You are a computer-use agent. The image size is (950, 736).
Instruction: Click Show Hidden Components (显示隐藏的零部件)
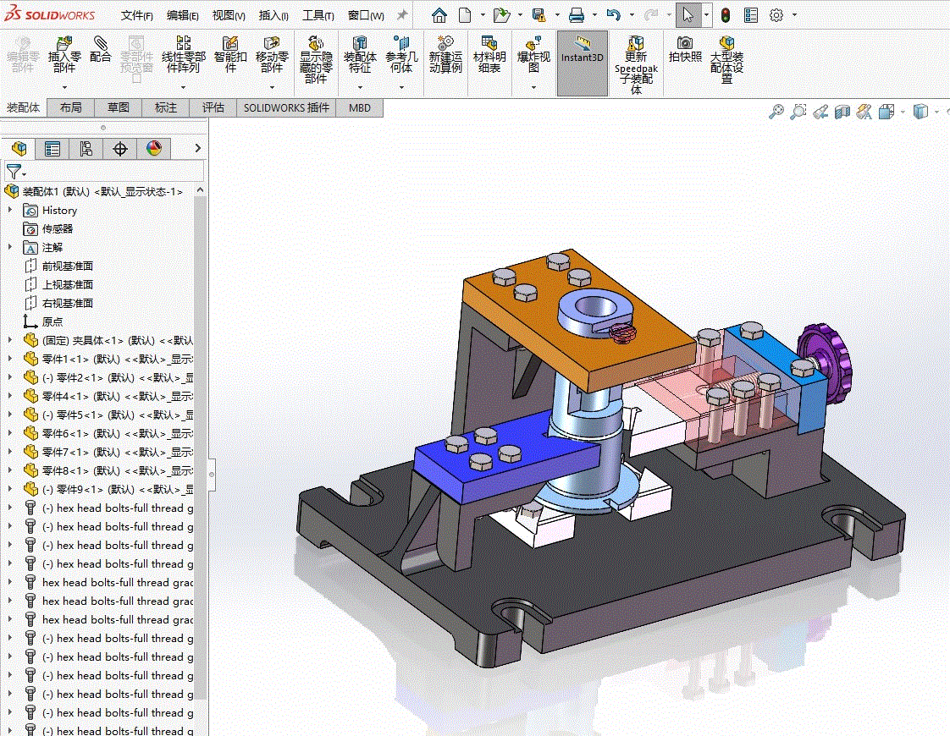(x=316, y=59)
